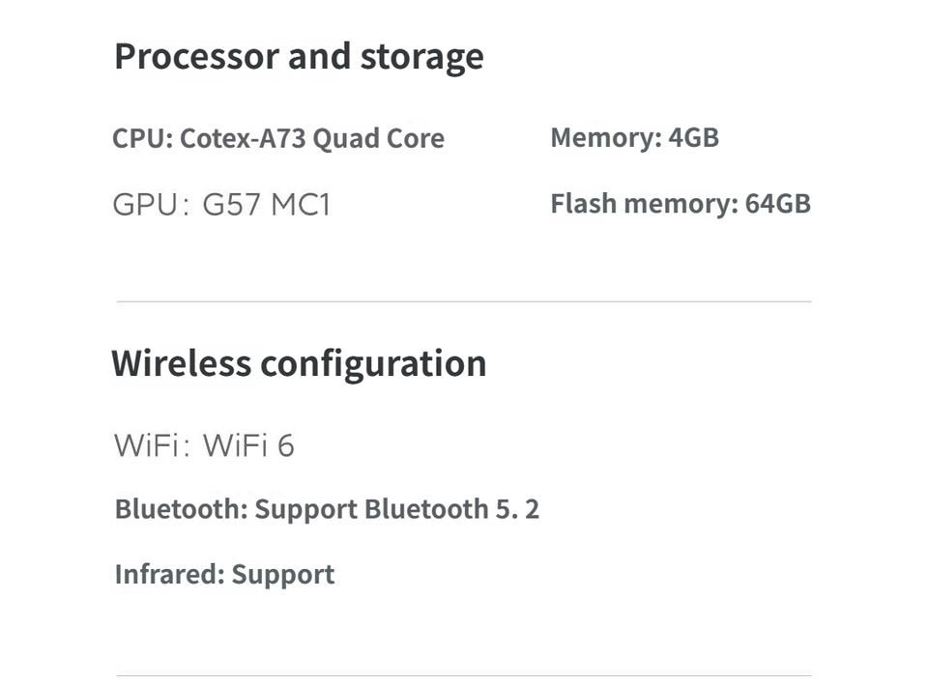This screenshot has height=684, width=928.
Task: Select the '4GB' memory value
Action: pyautogui.click(x=694, y=137)
